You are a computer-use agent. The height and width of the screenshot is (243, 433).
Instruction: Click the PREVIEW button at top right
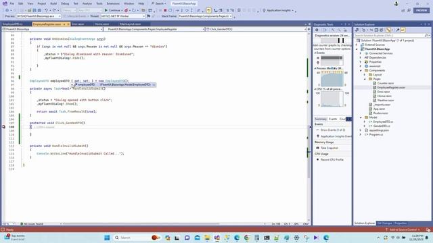(x=421, y=10)
